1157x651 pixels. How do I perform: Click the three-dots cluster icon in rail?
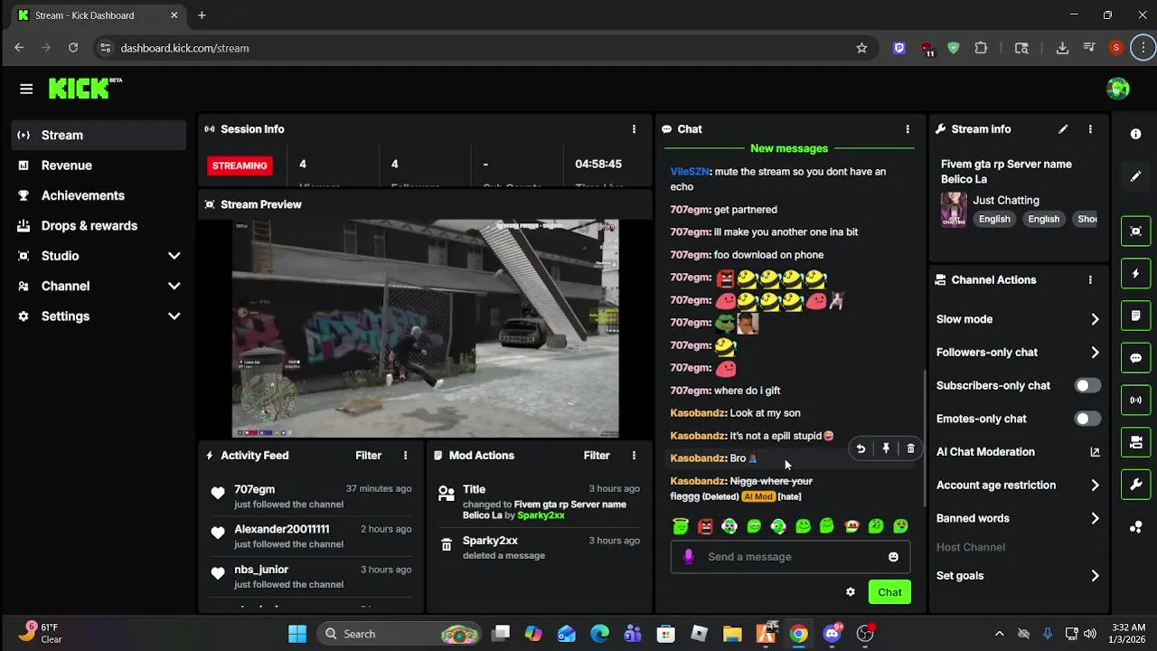click(x=1136, y=527)
